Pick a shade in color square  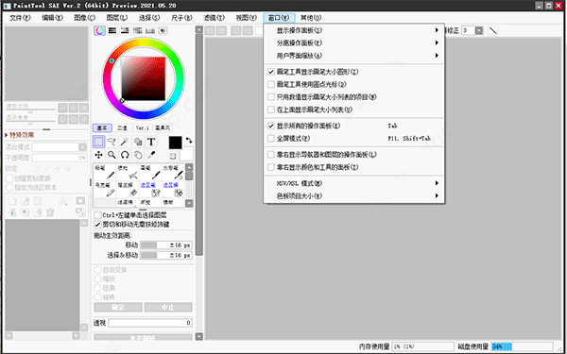(x=144, y=78)
